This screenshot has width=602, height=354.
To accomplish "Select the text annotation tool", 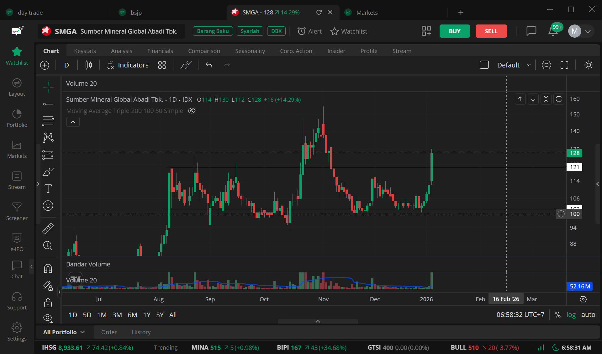I will tap(48, 189).
